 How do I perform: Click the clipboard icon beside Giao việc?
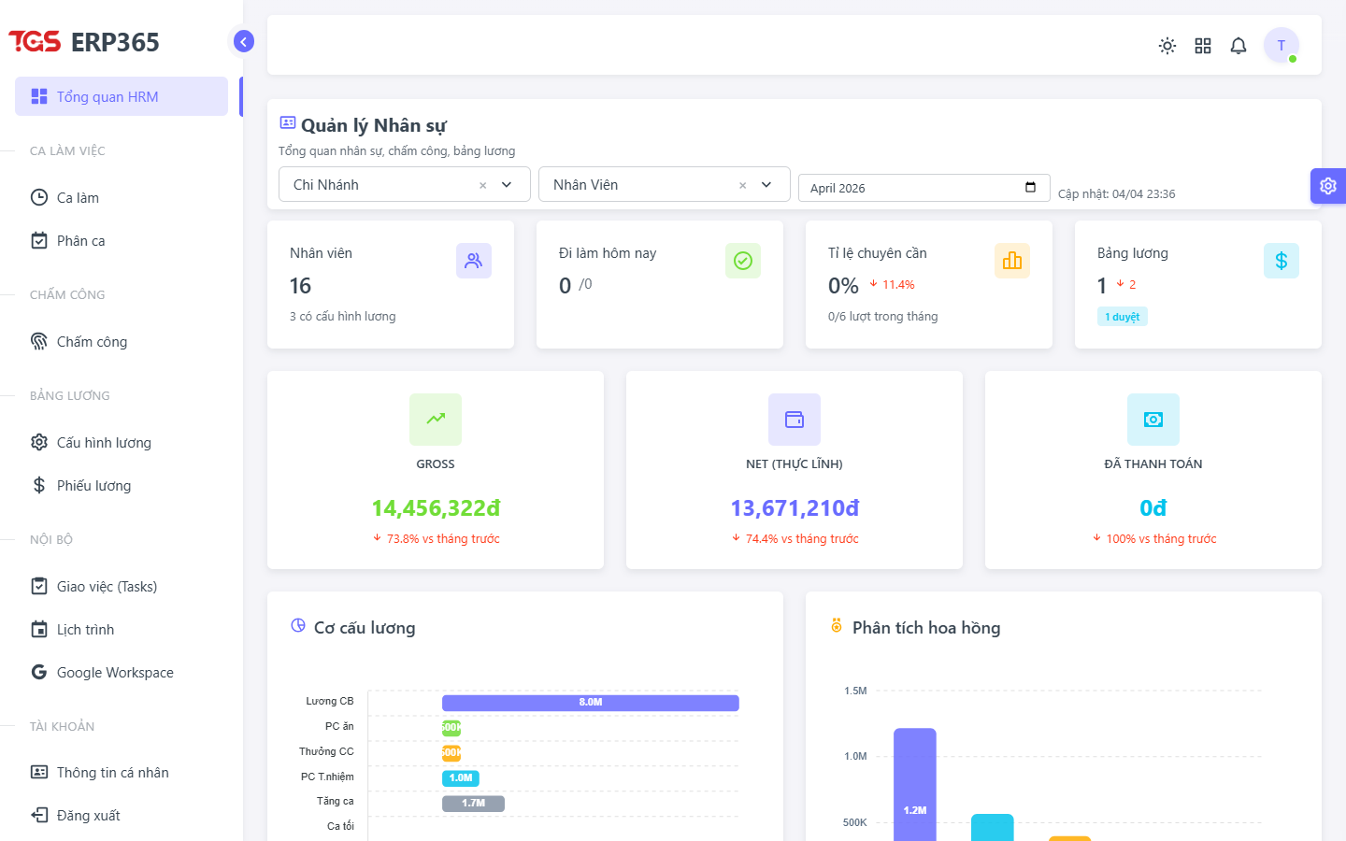[x=39, y=586]
